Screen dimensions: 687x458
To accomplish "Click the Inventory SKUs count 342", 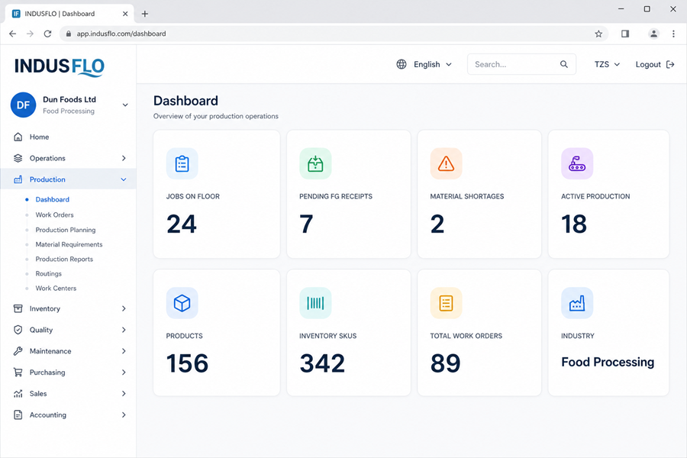I will (322, 363).
